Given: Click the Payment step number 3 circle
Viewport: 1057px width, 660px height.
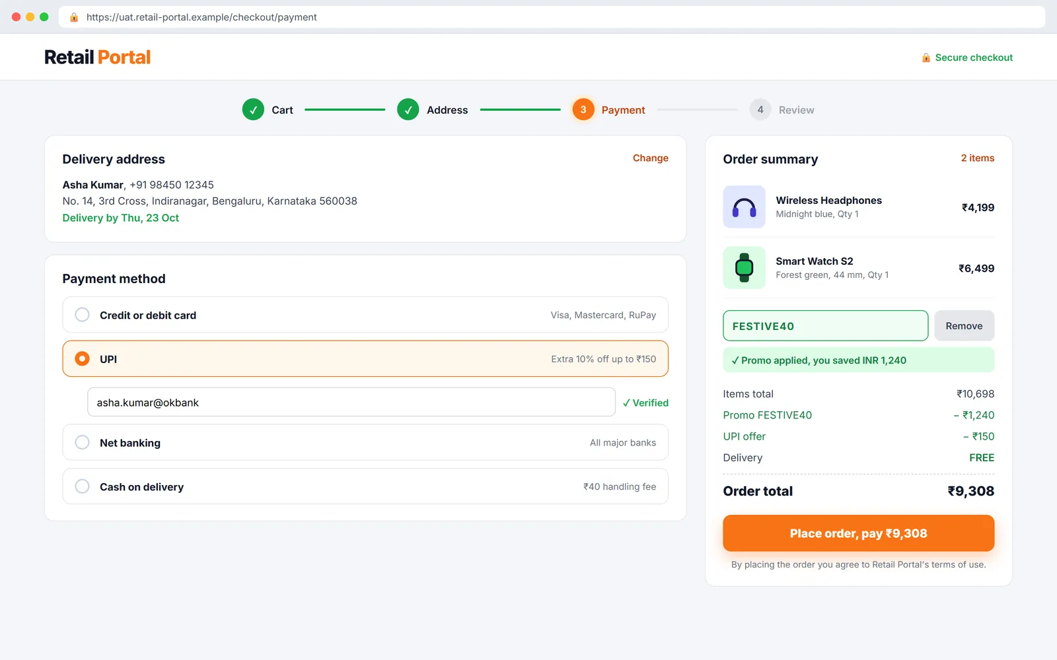Looking at the screenshot, I should tap(583, 110).
